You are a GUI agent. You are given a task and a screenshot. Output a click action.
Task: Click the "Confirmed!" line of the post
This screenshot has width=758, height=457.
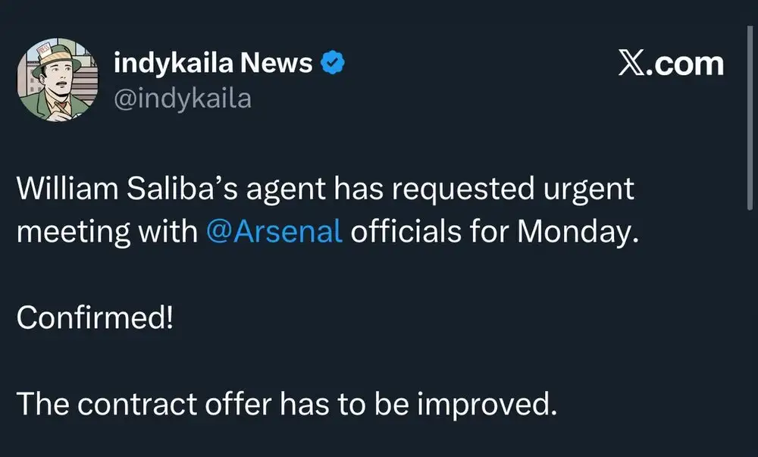[95, 318]
